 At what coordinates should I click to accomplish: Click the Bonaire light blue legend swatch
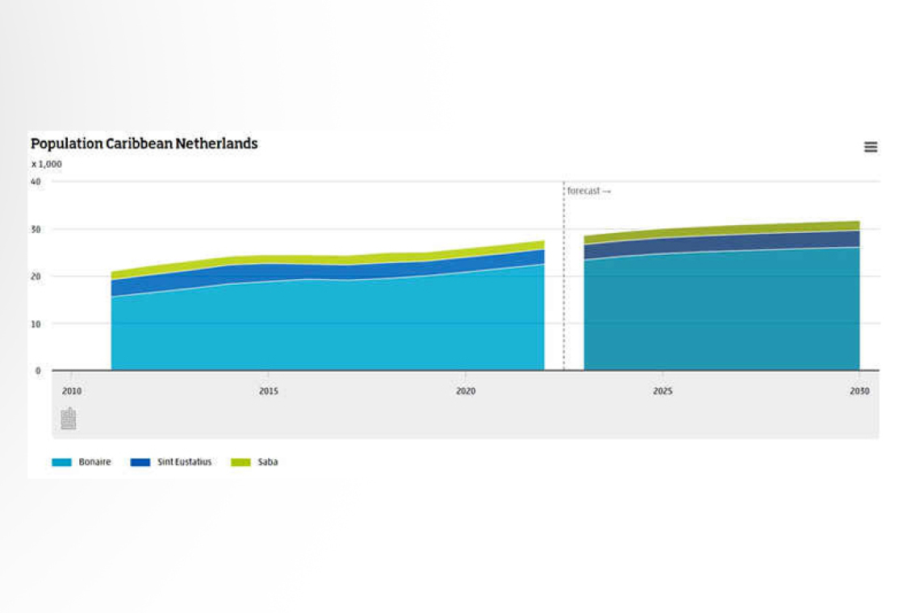point(61,462)
